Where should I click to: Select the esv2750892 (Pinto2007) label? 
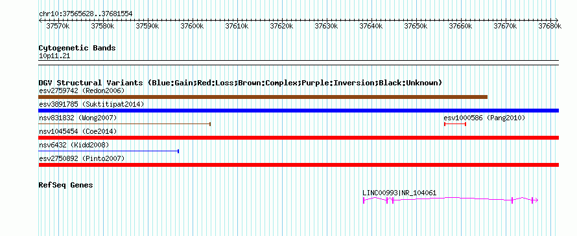point(82,158)
